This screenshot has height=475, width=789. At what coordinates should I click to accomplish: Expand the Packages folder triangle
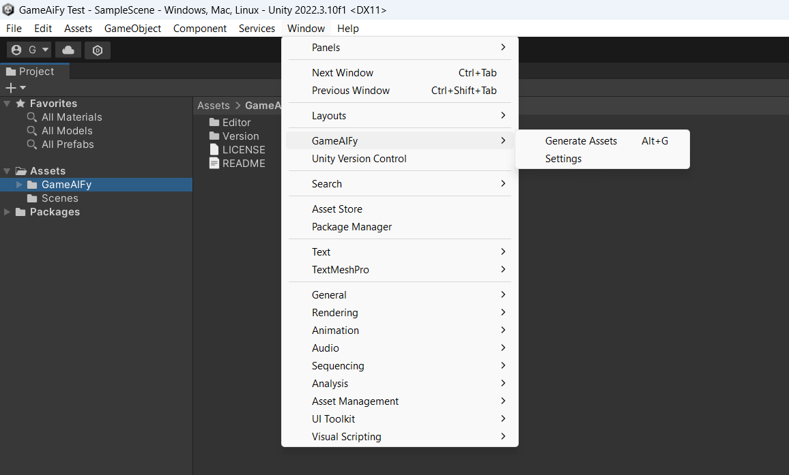7,212
